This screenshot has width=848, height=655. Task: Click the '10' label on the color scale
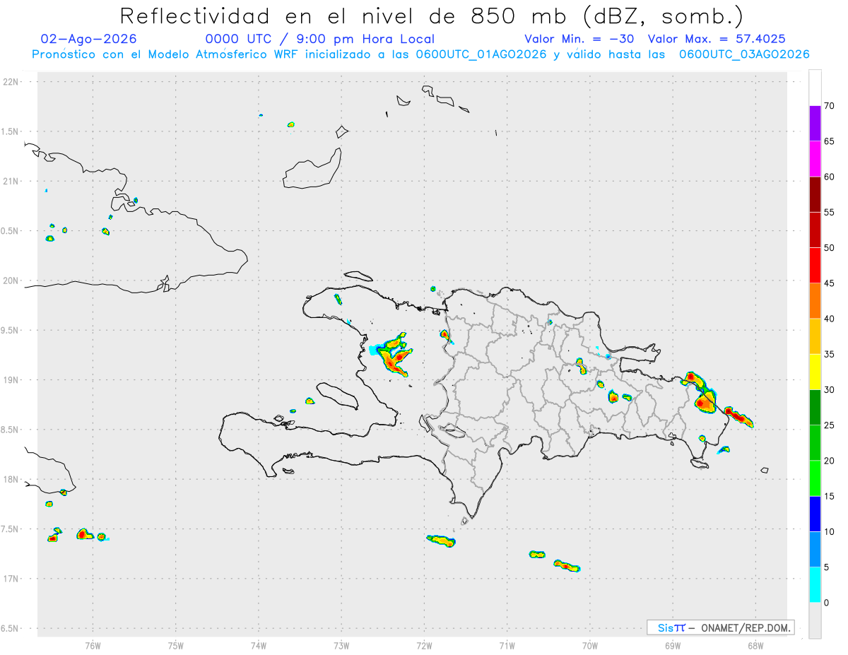830,532
